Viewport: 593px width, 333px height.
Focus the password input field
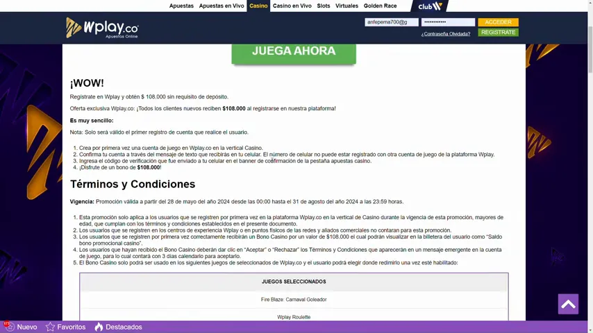[448, 22]
